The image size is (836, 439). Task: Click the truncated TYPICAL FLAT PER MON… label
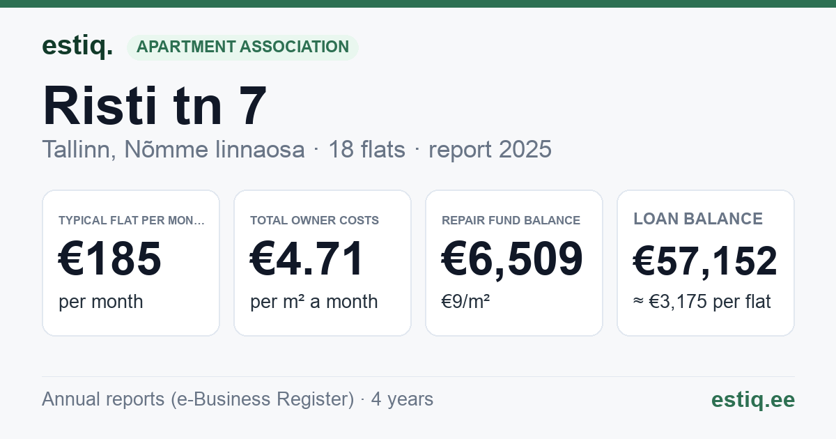(x=132, y=220)
